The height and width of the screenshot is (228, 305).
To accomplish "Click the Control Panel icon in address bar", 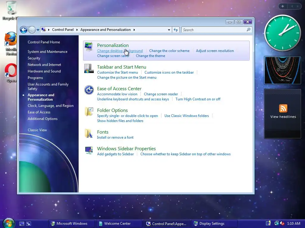I will point(43,30).
